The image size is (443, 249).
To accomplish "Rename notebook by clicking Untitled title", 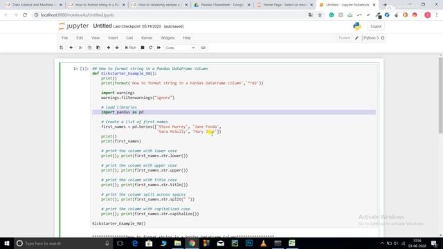I will point(102,26).
